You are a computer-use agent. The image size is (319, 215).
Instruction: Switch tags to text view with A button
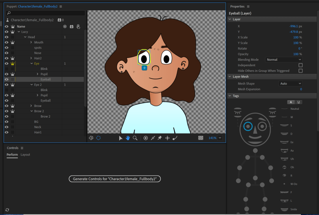tap(291, 102)
